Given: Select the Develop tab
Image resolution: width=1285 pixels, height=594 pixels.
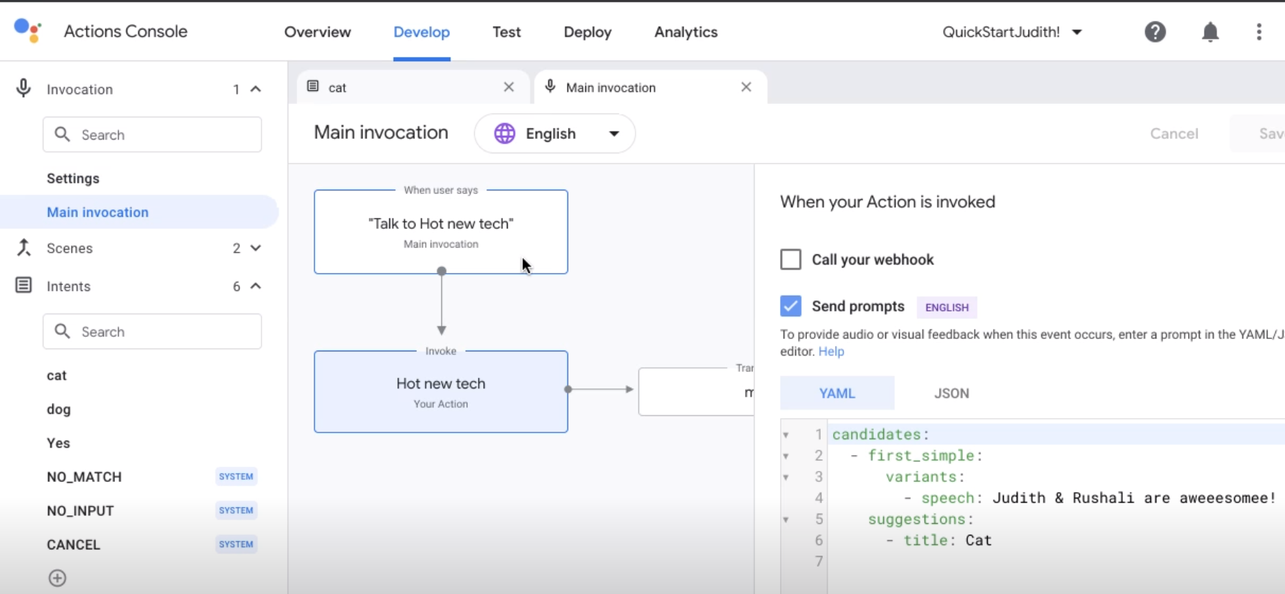Looking at the screenshot, I should [422, 32].
